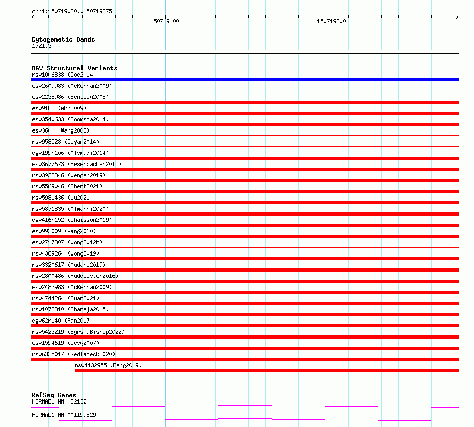Viewport: 474px width, 427px height.
Task: Click the right arrow of the coordinate ruler
Action: coord(457,17)
